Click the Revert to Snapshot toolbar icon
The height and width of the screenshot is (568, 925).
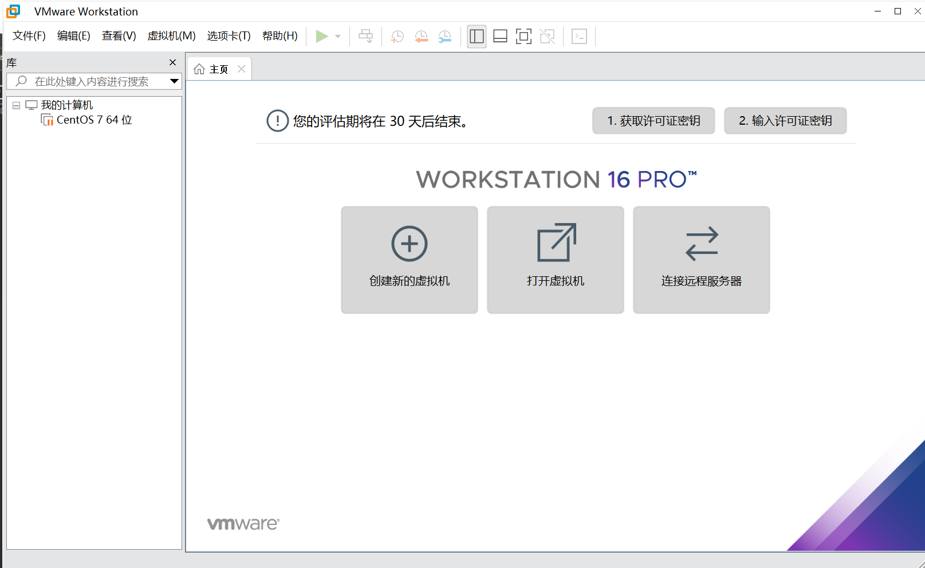click(x=421, y=37)
